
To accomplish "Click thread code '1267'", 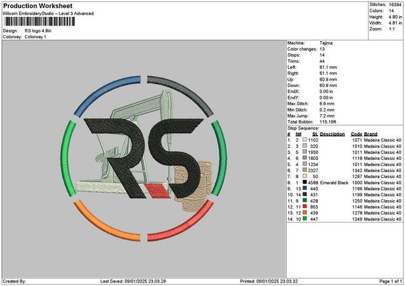I will tap(357, 176).
